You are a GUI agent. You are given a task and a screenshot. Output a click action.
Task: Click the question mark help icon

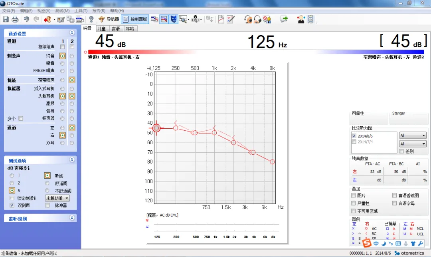tap(91, 19)
